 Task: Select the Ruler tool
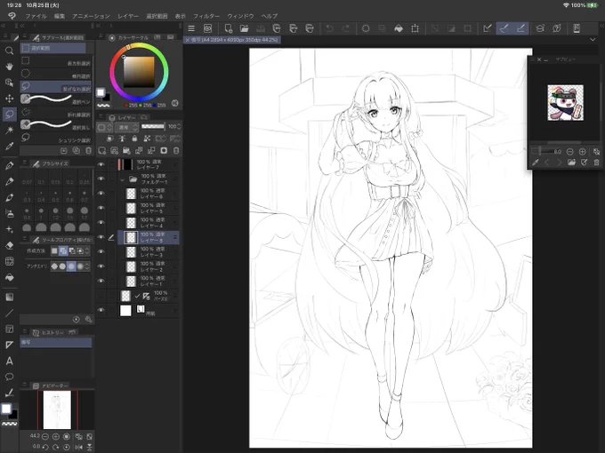coord(9,345)
